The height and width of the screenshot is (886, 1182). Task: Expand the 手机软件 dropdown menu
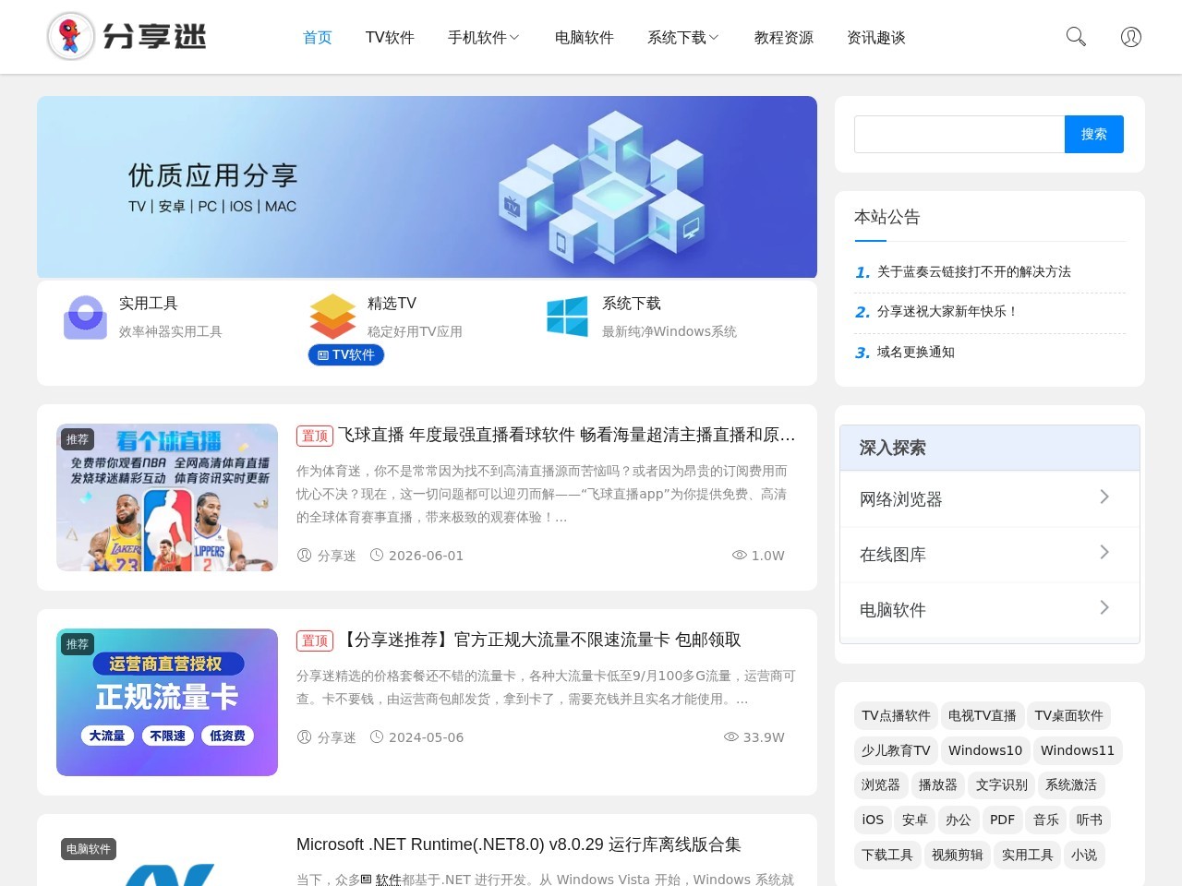coord(483,38)
